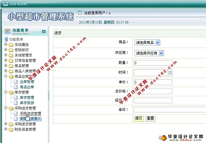
Task: Expand the 商品管理 tree node
Action: (x=6, y=65)
